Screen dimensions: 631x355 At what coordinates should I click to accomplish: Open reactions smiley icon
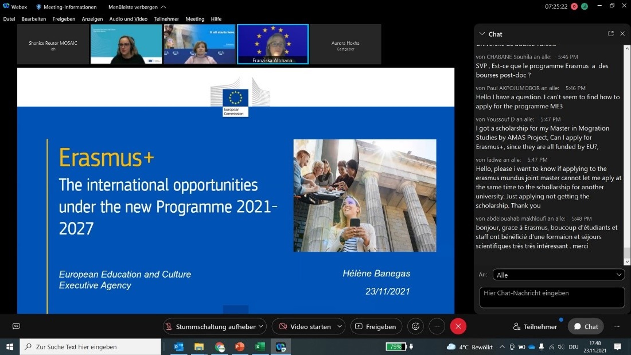tap(415, 326)
